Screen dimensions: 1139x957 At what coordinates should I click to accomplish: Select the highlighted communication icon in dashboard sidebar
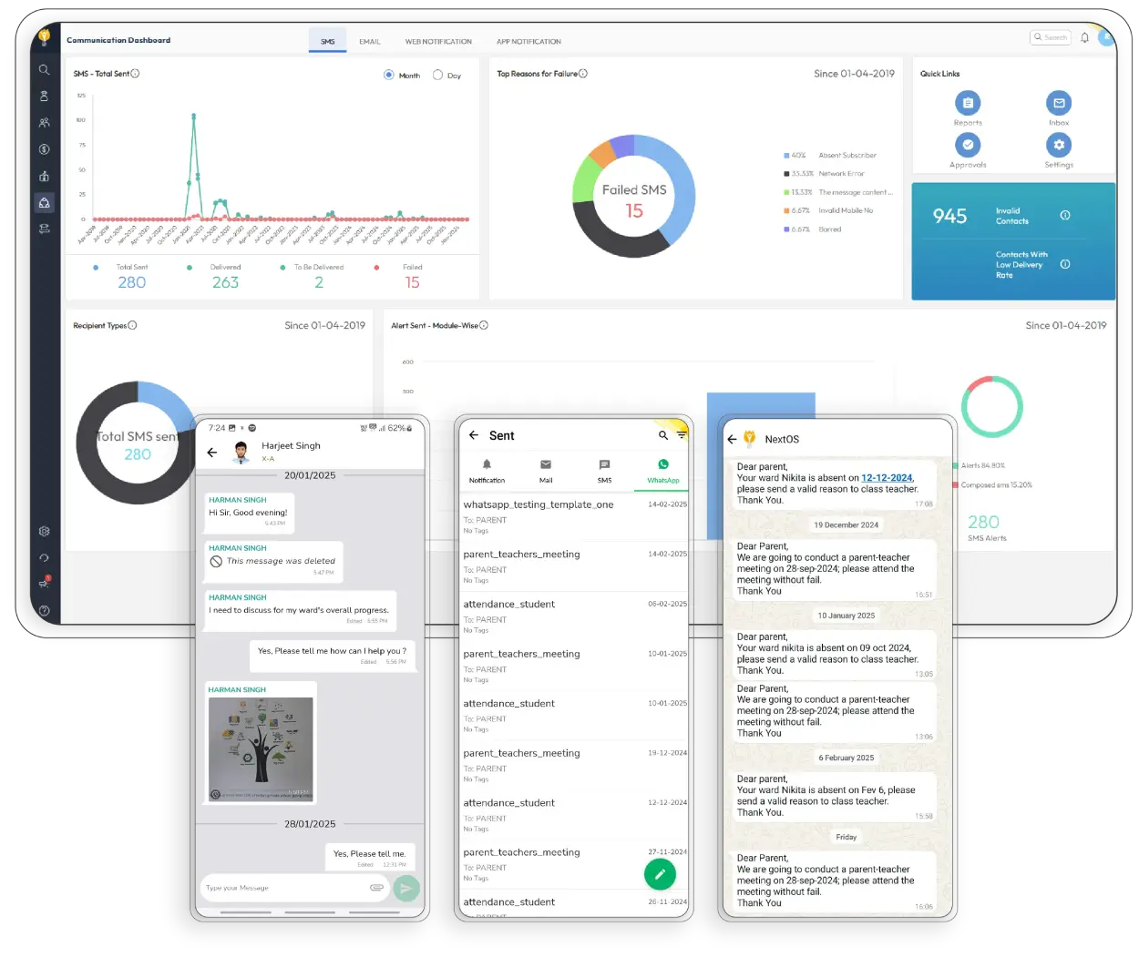coord(44,203)
